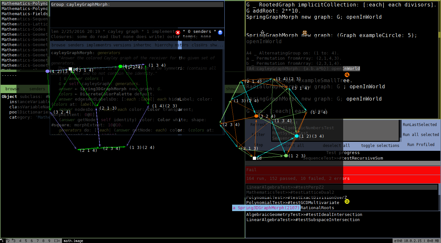This screenshot has height=243, width=441.
Task: Click the red close halo icon
Action: 178,33
